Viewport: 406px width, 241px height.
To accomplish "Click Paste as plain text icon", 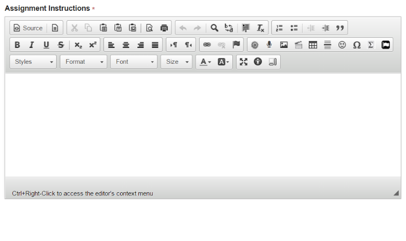I will coord(118,28).
